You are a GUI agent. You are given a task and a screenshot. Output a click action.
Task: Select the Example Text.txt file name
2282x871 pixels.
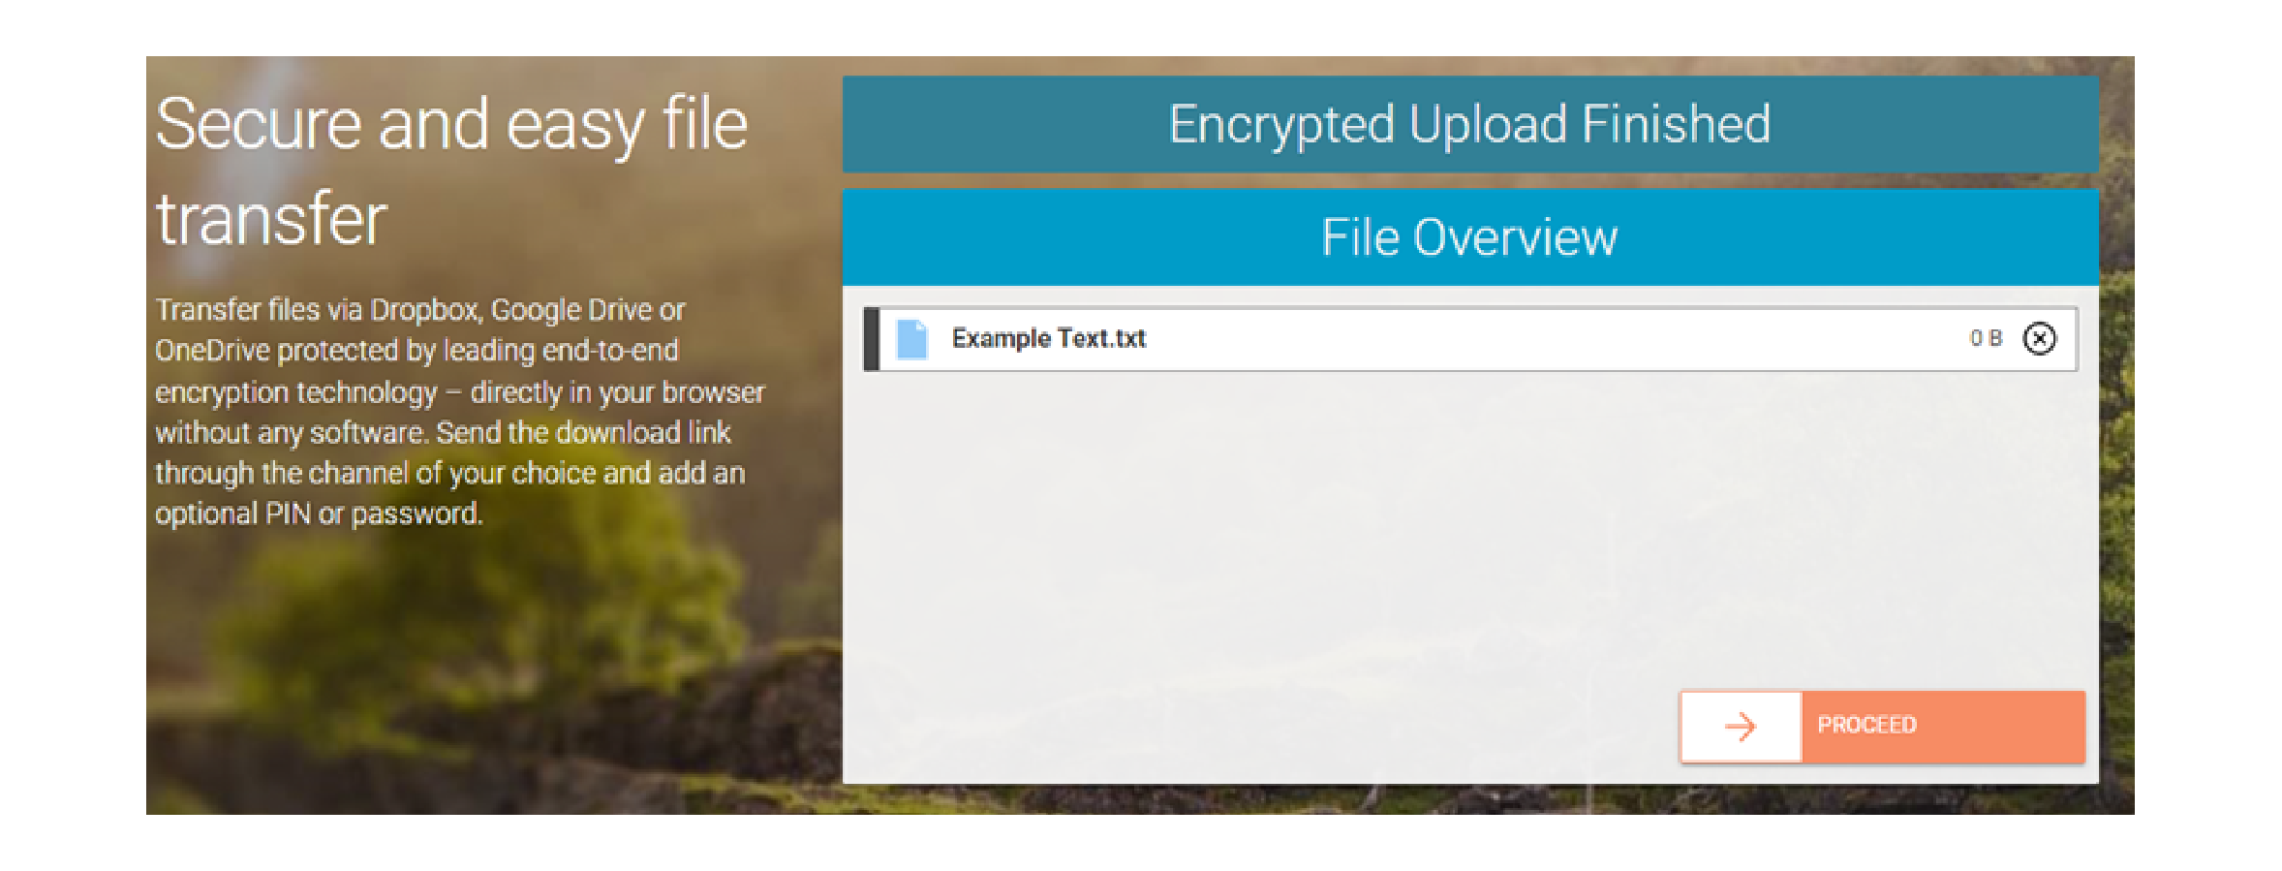click(x=1048, y=338)
